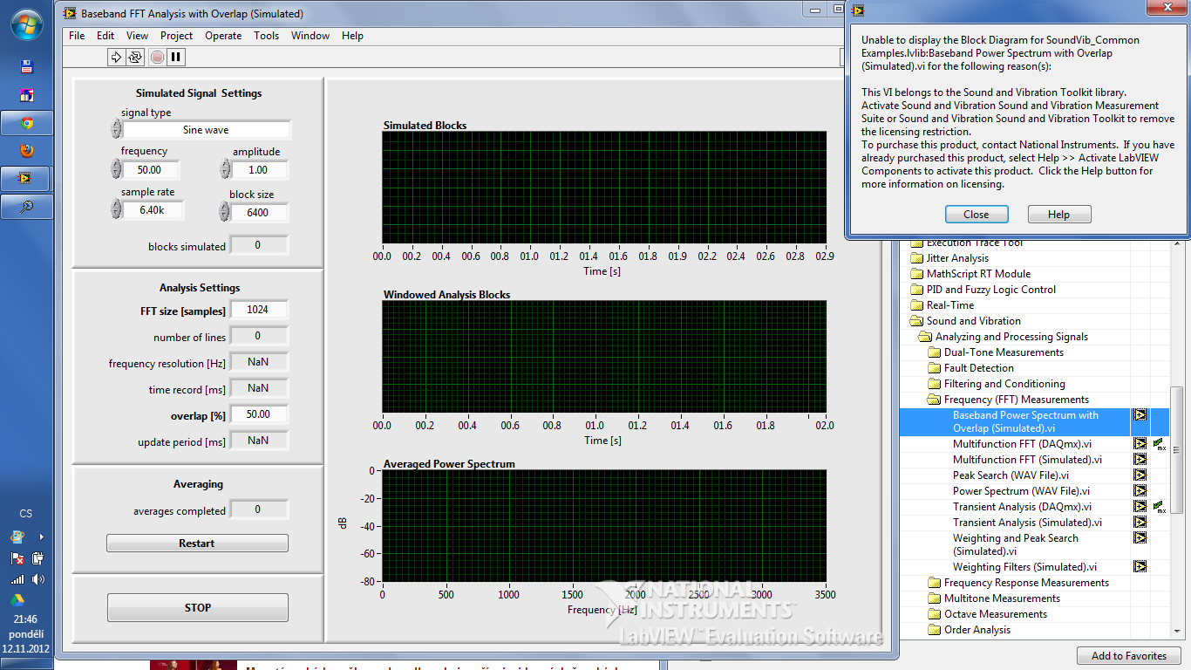Screen dimensions: 1191x670
Task: Open the Window menu
Action: pos(310,36)
